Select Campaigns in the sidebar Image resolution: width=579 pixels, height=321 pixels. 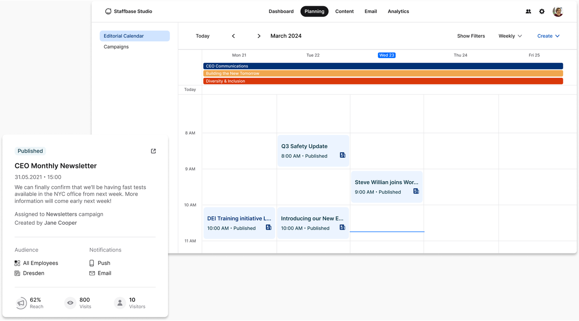(116, 47)
